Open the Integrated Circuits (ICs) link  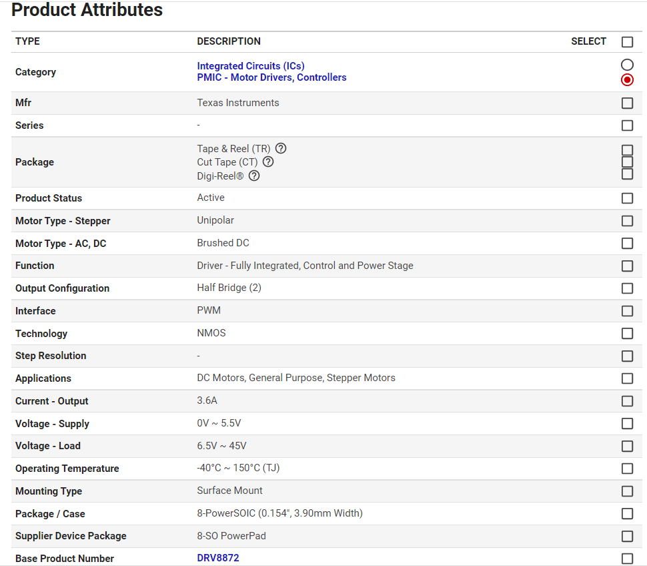[251, 66]
